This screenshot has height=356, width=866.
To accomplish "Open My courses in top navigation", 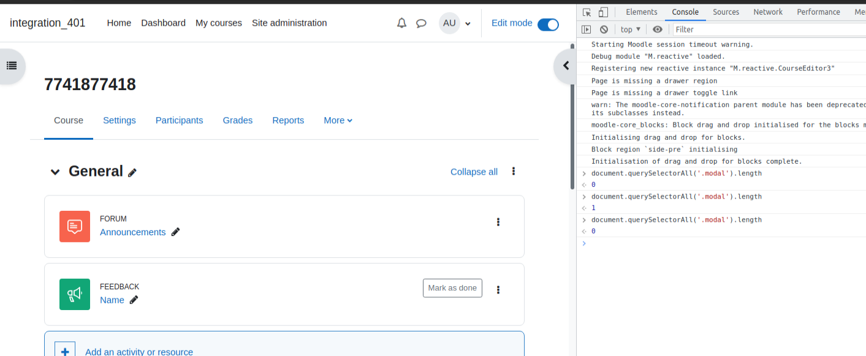I will [219, 23].
